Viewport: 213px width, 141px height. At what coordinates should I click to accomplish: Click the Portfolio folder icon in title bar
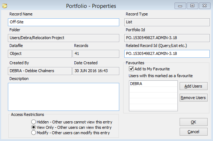pos(4,6)
